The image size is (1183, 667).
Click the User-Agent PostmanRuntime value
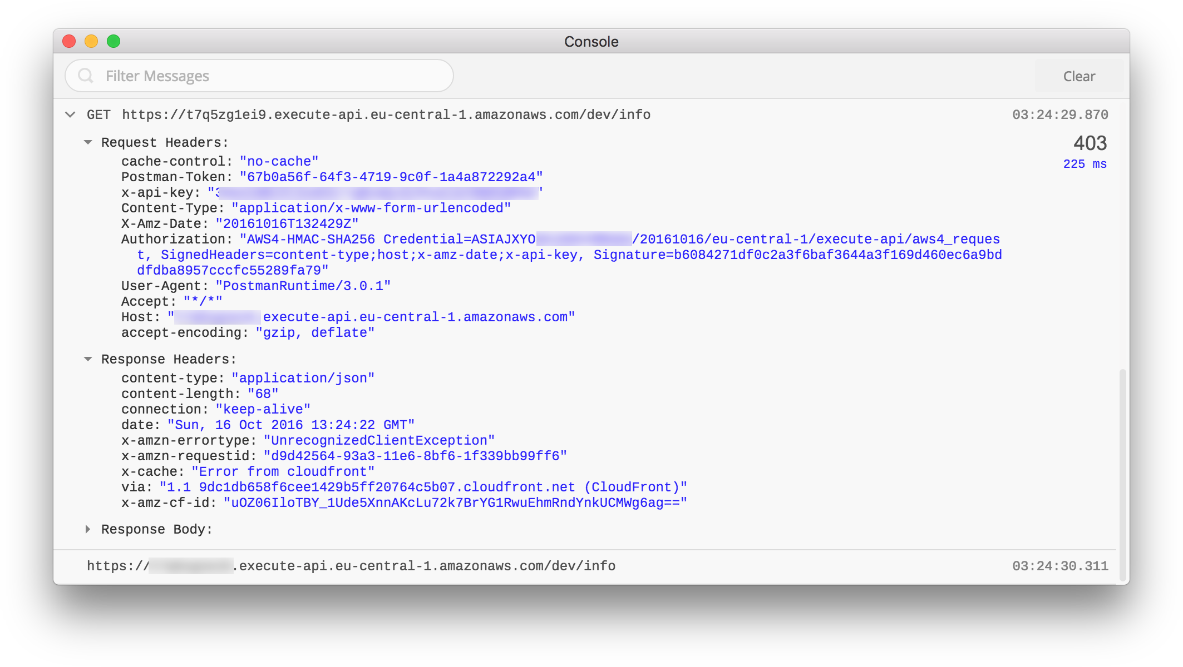coord(303,286)
